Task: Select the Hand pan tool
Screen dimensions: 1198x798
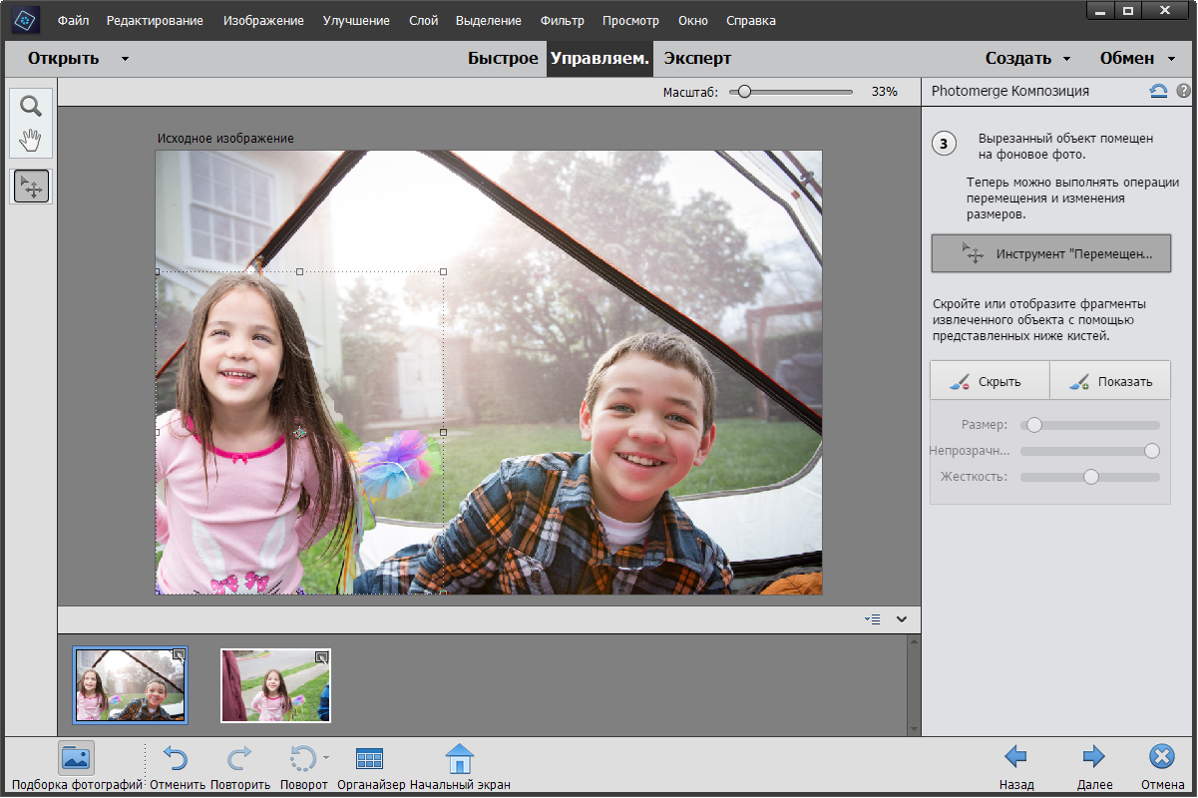Action: [31, 140]
